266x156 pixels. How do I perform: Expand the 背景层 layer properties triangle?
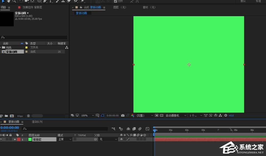tap(15, 139)
